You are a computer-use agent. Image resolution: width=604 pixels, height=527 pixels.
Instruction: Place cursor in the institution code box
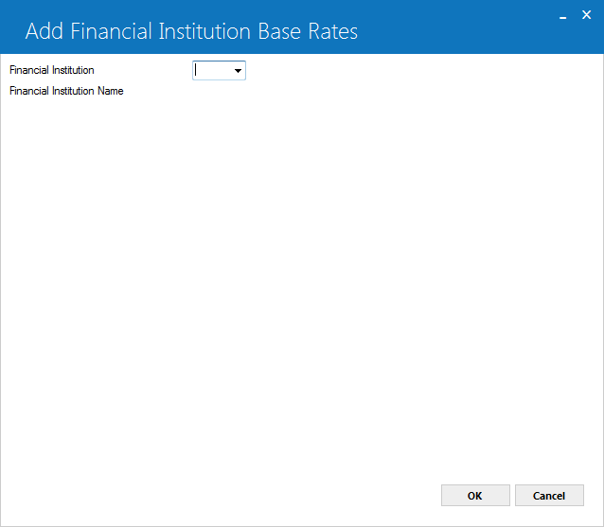pos(213,71)
